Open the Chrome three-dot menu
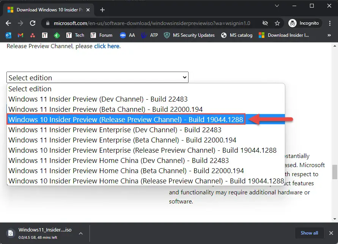This screenshot has width=338, height=244. click(330, 23)
